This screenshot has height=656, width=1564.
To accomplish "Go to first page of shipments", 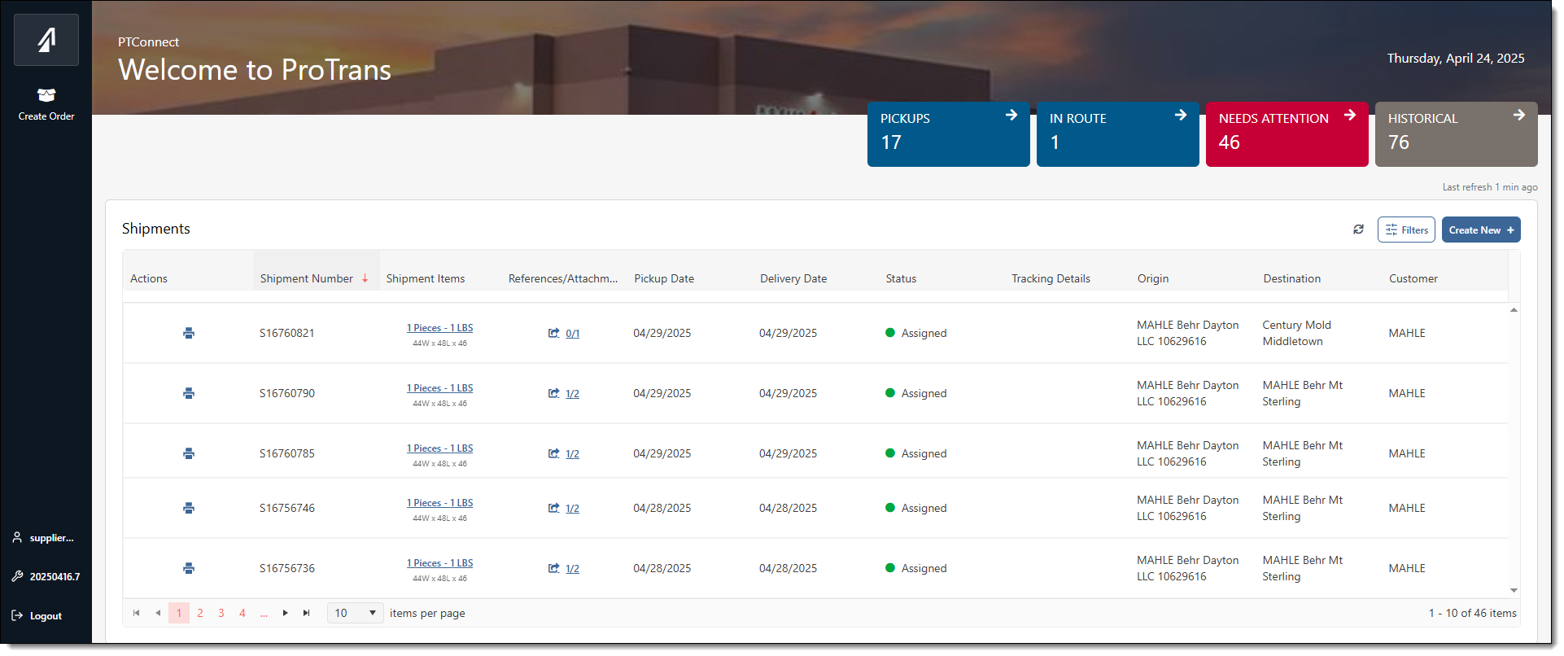I will click(x=136, y=613).
